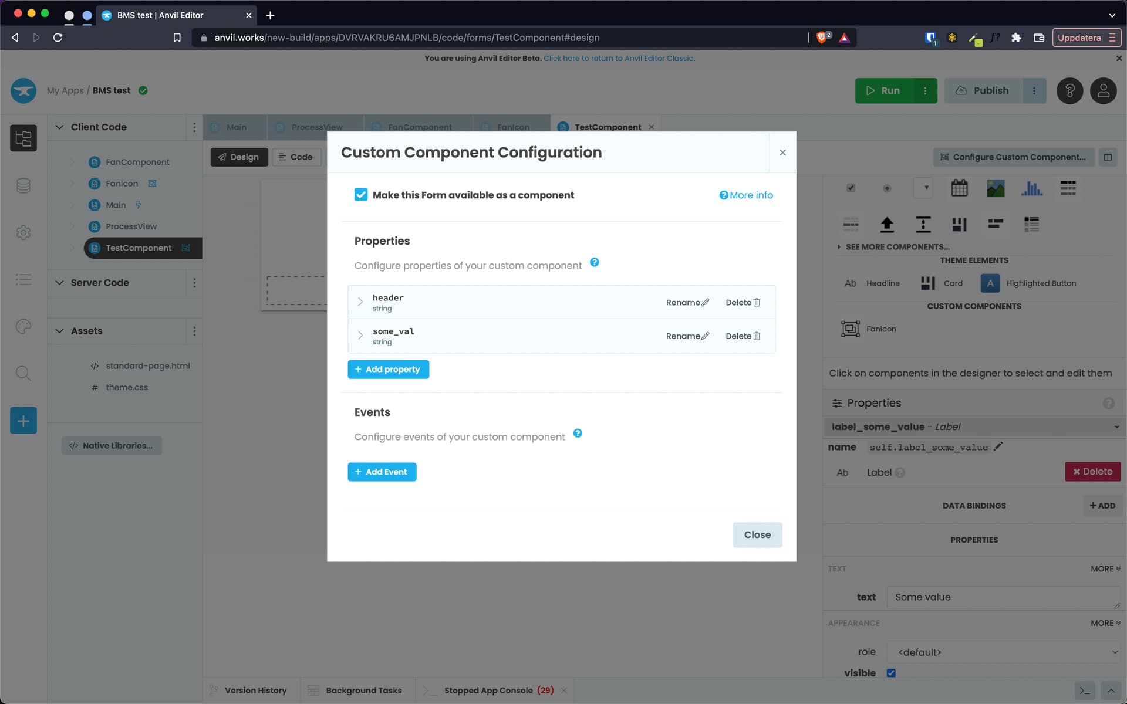Add the Plot chart component

pos(1032,188)
